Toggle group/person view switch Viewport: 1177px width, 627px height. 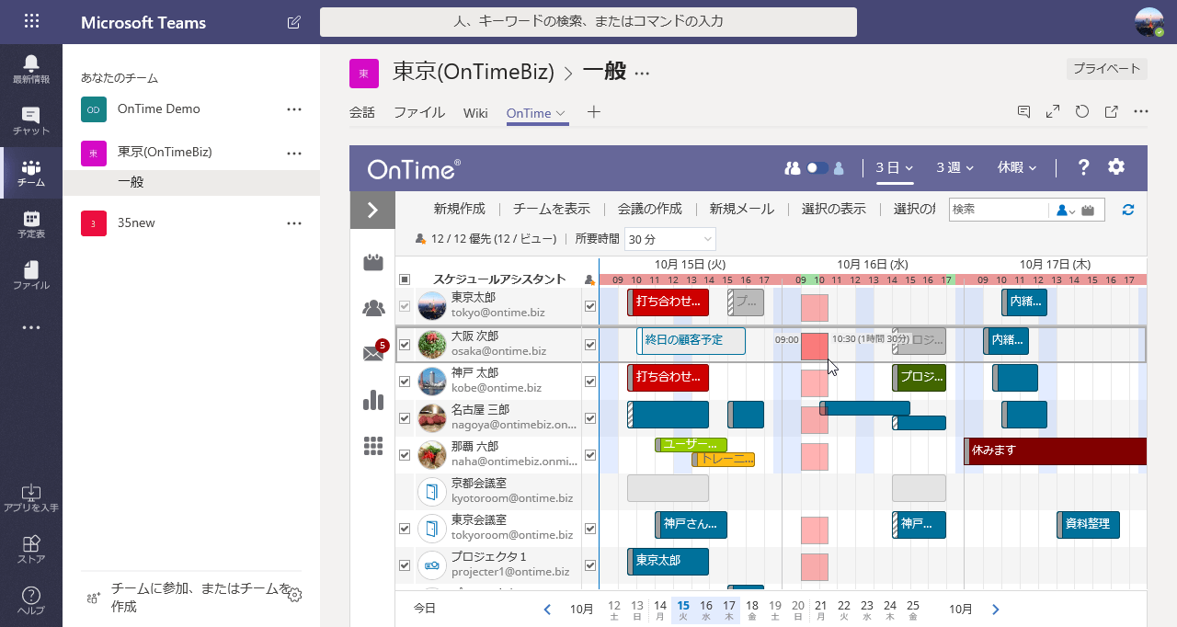[x=817, y=168]
